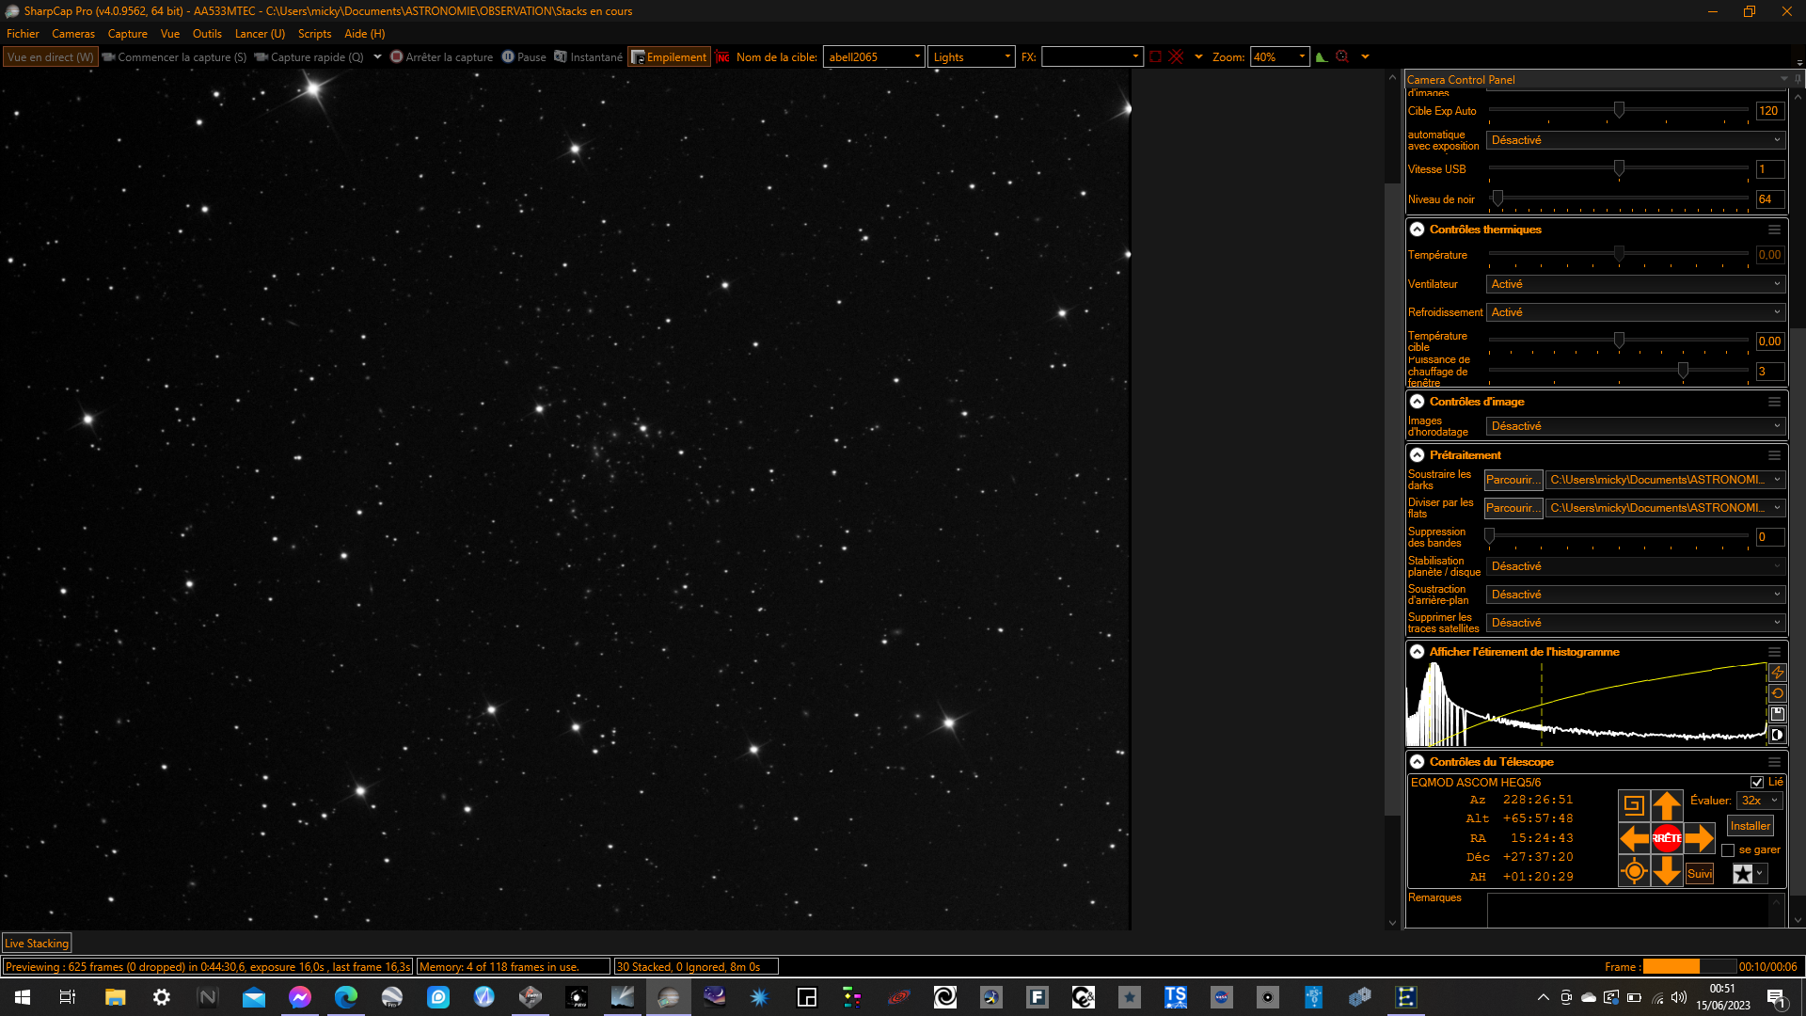This screenshot has width=1806, height=1016.
Task: Collapse the histogram stretch section
Action: (x=1417, y=652)
